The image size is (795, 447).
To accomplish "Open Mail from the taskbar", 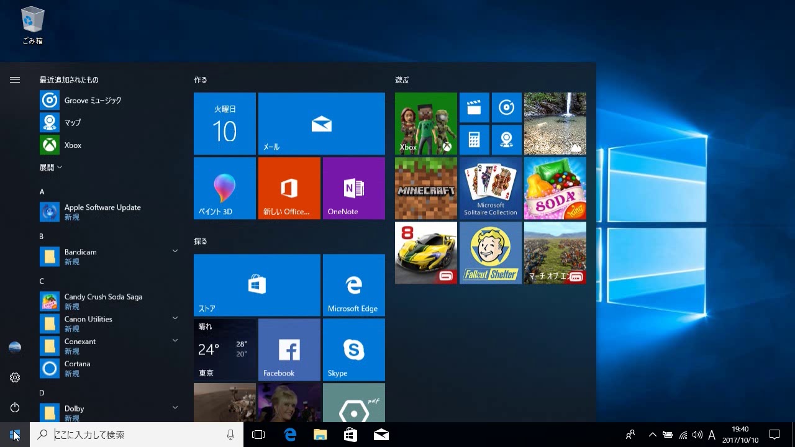I will pyautogui.click(x=381, y=435).
